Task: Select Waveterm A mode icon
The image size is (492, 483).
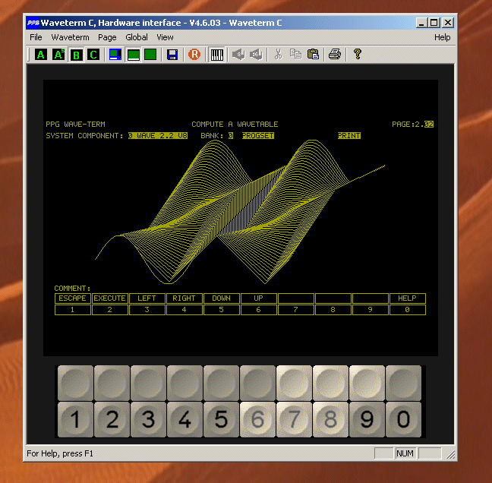Action: coord(41,55)
